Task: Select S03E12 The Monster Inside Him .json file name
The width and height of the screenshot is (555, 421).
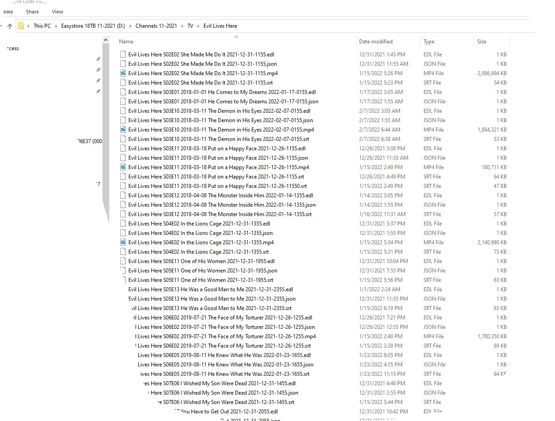Action: tap(222, 204)
